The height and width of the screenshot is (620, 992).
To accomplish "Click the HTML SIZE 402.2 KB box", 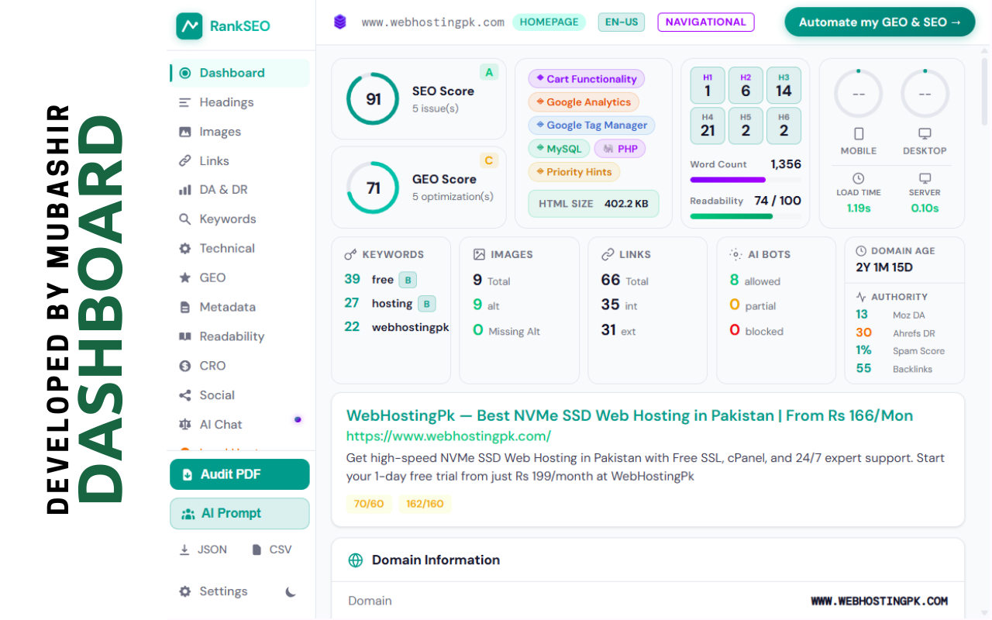I will (x=593, y=204).
